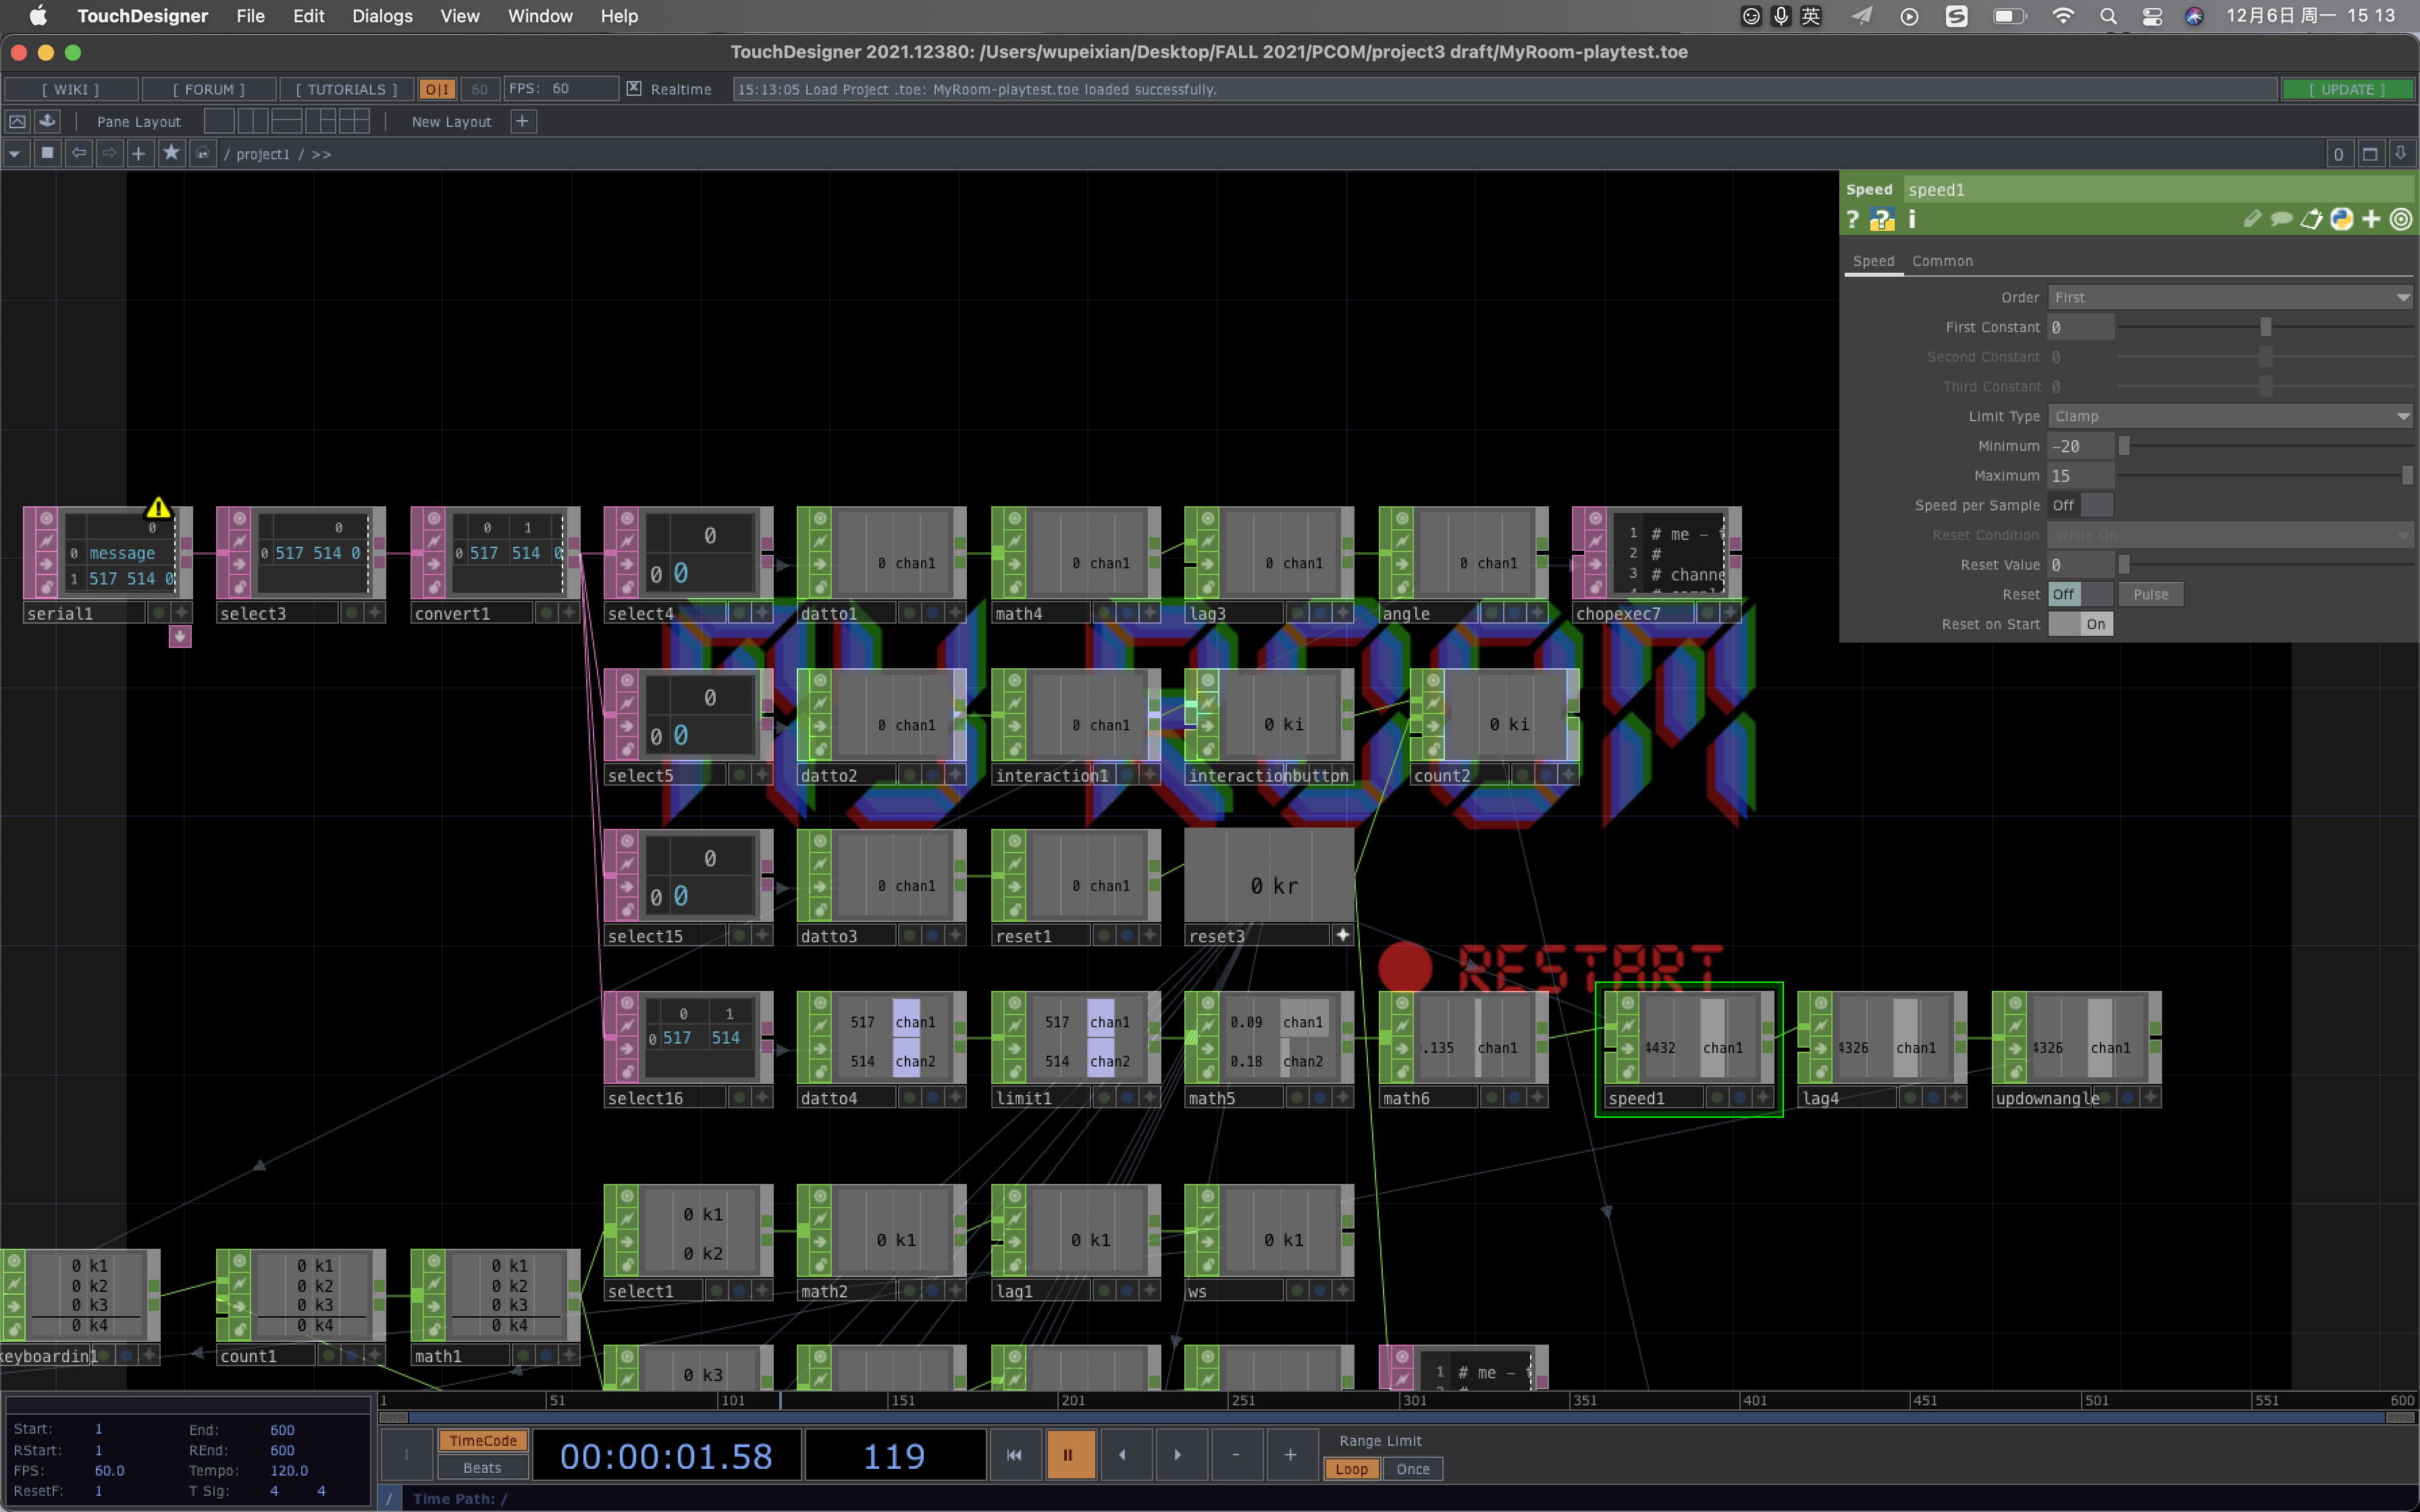Toggle the O|I power button

tap(437, 89)
